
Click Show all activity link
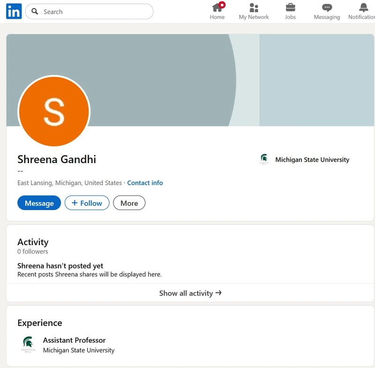click(x=190, y=293)
